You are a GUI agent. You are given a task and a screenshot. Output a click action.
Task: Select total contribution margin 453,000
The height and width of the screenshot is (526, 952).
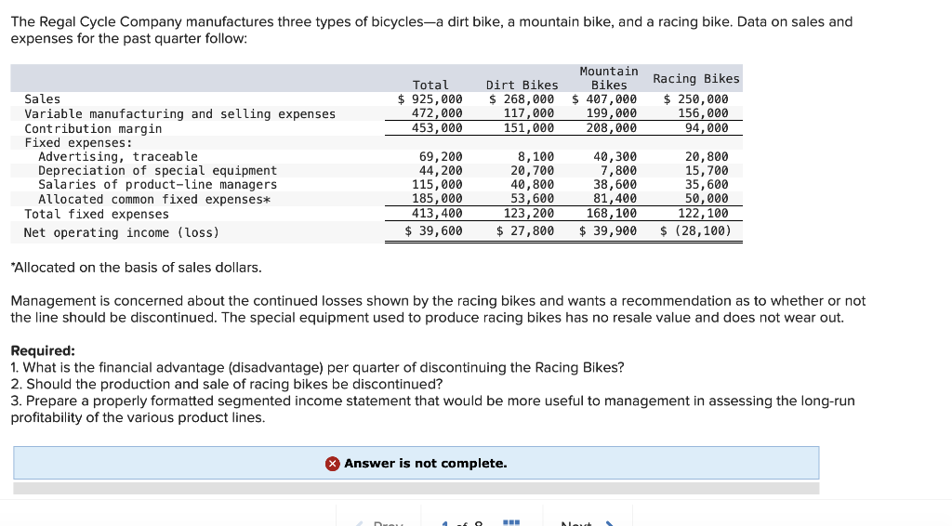pos(437,128)
